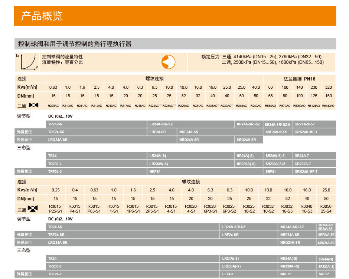Select flanged valve model R6099AO

[x=299, y=106]
